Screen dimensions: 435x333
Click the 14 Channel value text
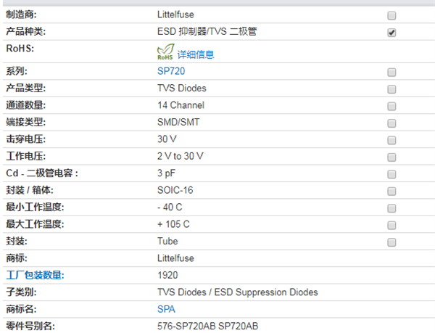click(x=181, y=105)
